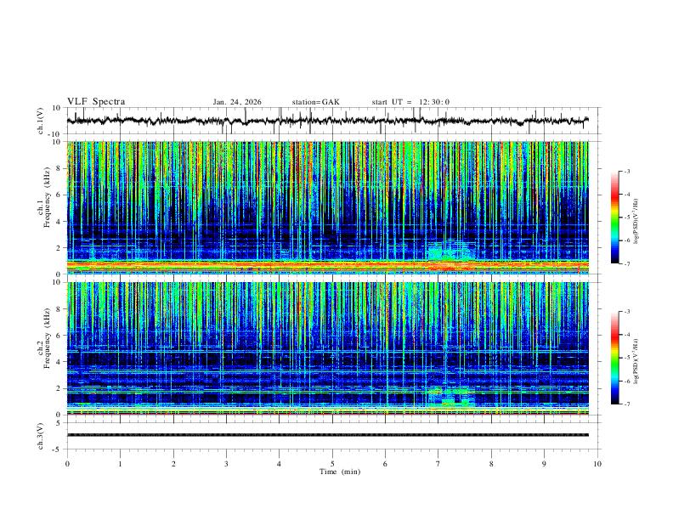Click time axis tick label "3"
Viewport: 673px width, 520px height.
pyautogui.click(x=226, y=464)
